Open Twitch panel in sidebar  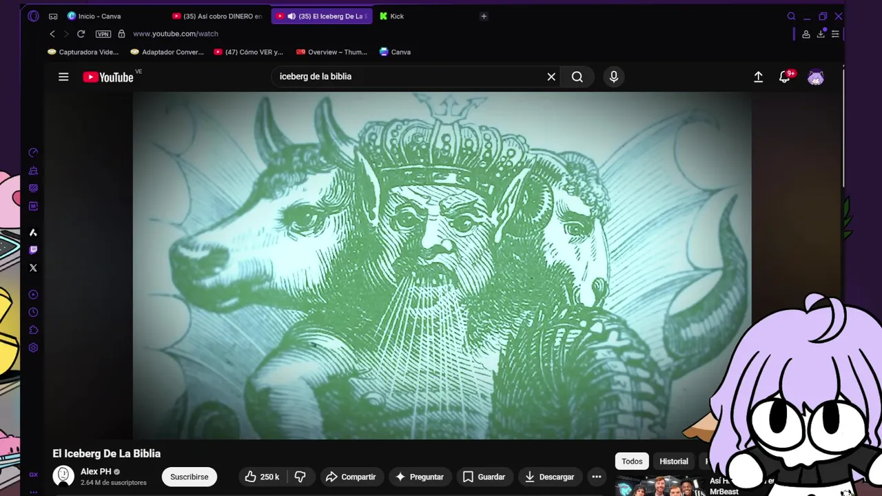click(x=33, y=250)
